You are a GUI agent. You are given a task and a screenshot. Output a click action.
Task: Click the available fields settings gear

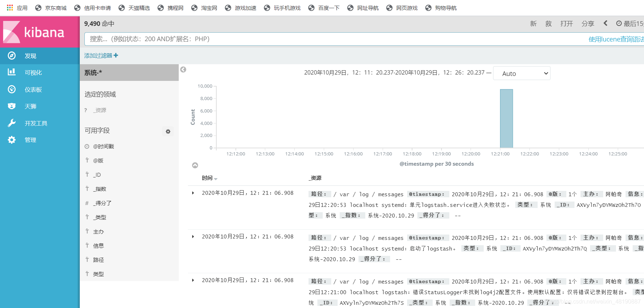tap(168, 132)
